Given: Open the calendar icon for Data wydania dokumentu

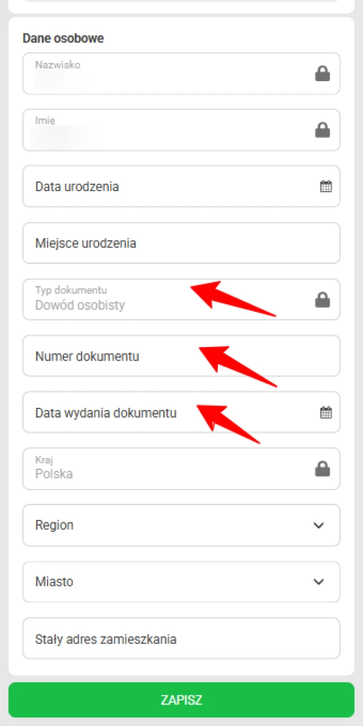Looking at the screenshot, I should pyautogui.click(x=326, y=412).
